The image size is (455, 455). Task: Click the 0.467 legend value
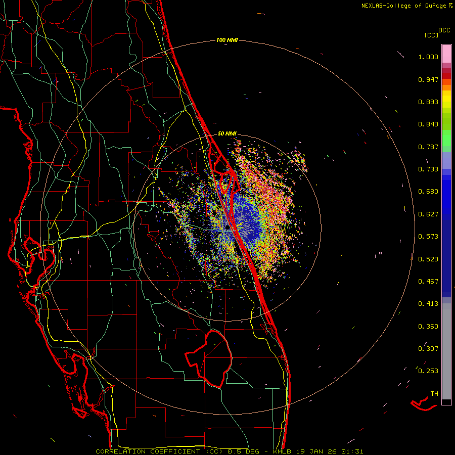pos(428,282)
